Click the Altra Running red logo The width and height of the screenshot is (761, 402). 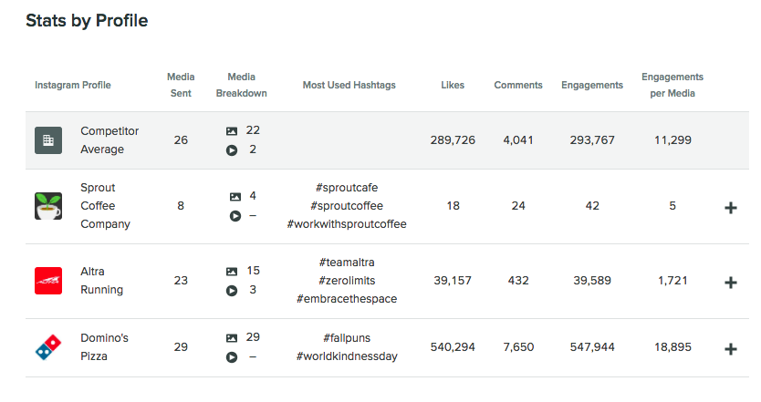tap(48, 281)
